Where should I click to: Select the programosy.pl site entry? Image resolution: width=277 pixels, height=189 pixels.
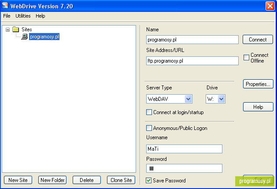point(44,37)
